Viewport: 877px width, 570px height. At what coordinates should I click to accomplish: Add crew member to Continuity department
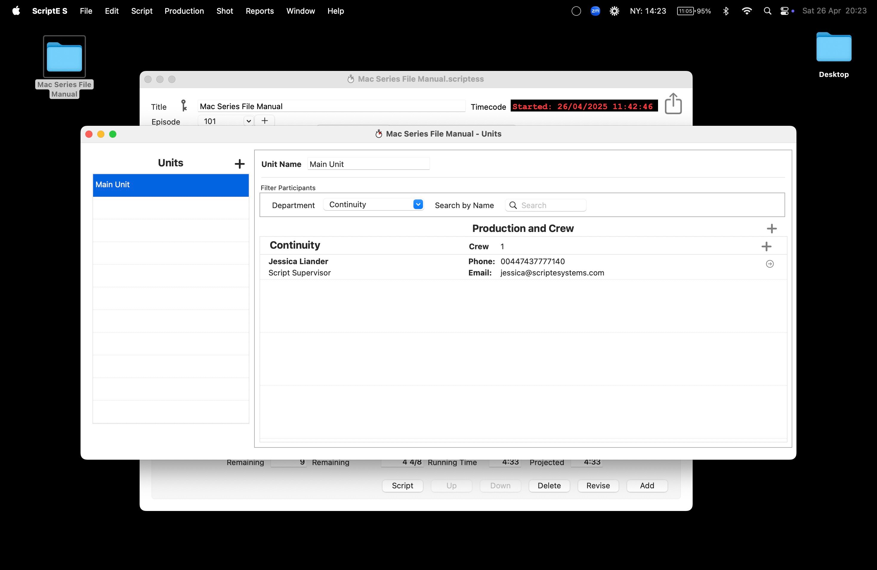click(x=766, y=246)
